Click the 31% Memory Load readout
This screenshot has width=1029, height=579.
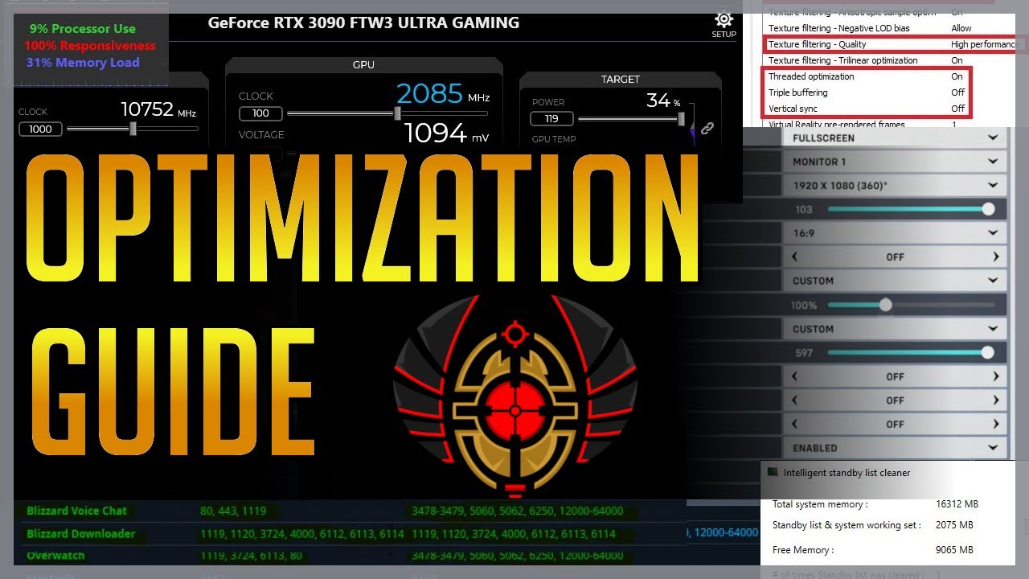(x=83, y=63)
